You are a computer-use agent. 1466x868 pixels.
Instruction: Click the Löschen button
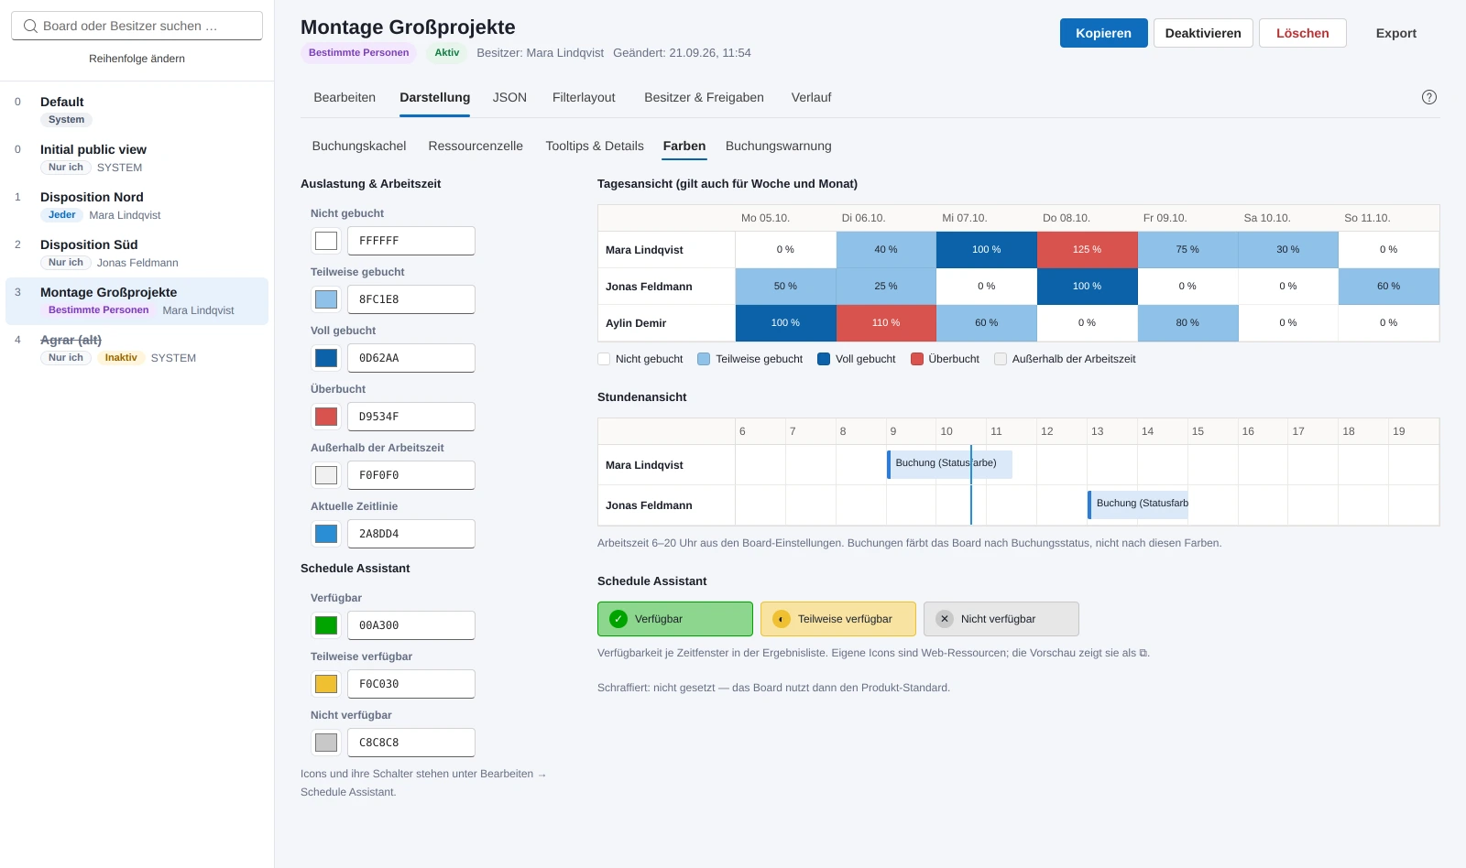point(1303,33)
